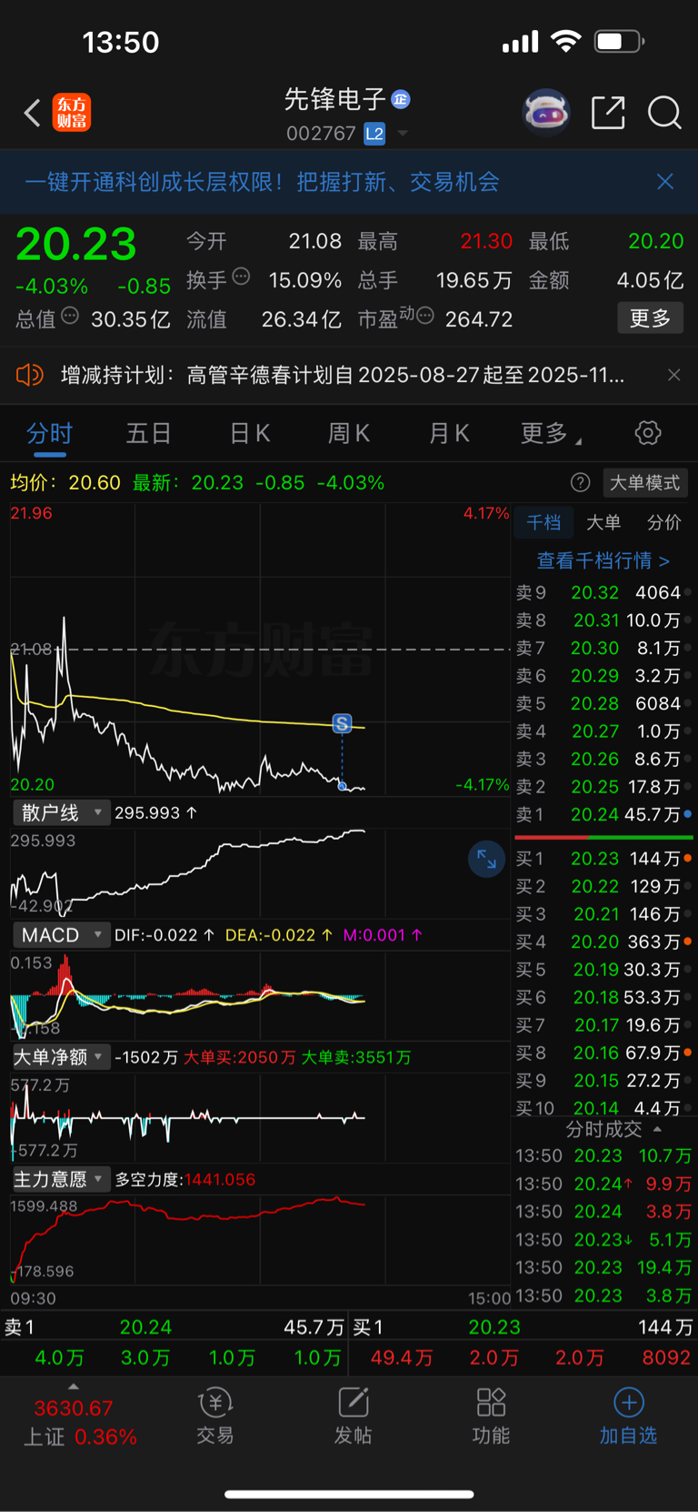Select 卖5 price 20.28
The image size is (698, 1512).
click(595, 703)
